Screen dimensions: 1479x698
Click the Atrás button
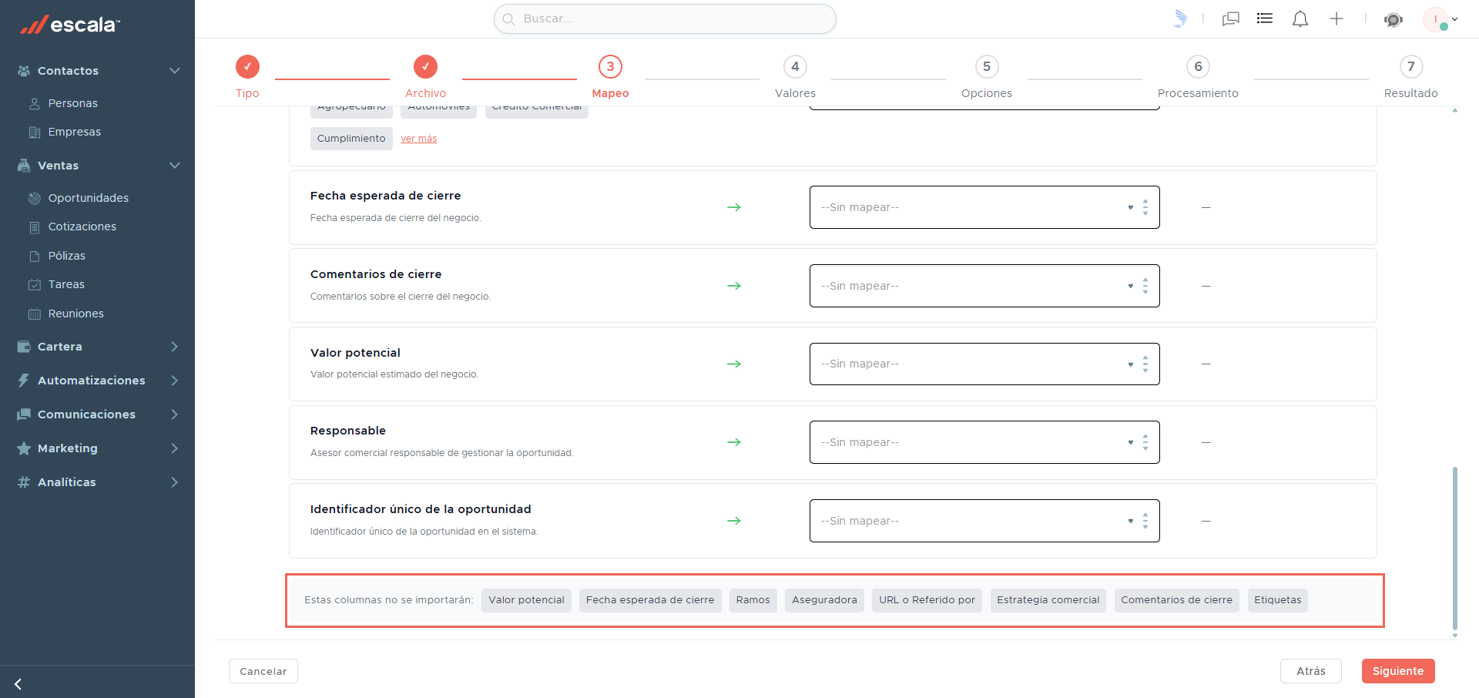point(1311,671)
